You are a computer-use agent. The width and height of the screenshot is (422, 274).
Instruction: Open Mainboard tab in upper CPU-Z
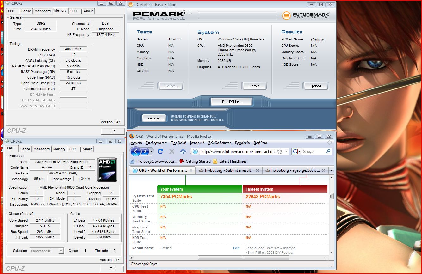[x=43, y=11]
